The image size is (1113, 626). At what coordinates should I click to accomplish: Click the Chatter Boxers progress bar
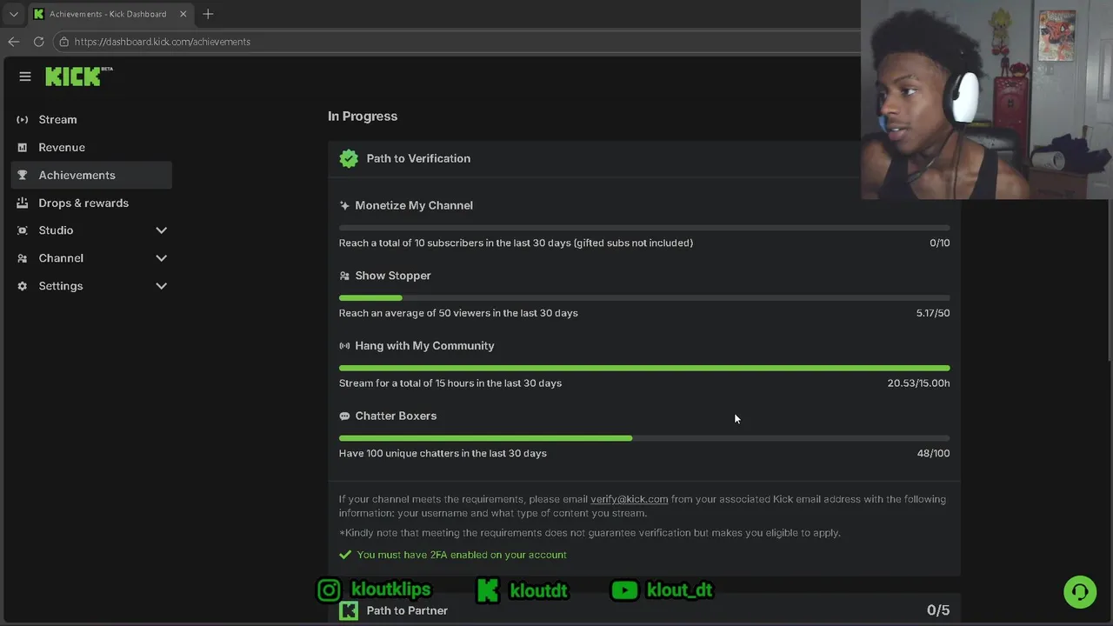coord(644,438)
